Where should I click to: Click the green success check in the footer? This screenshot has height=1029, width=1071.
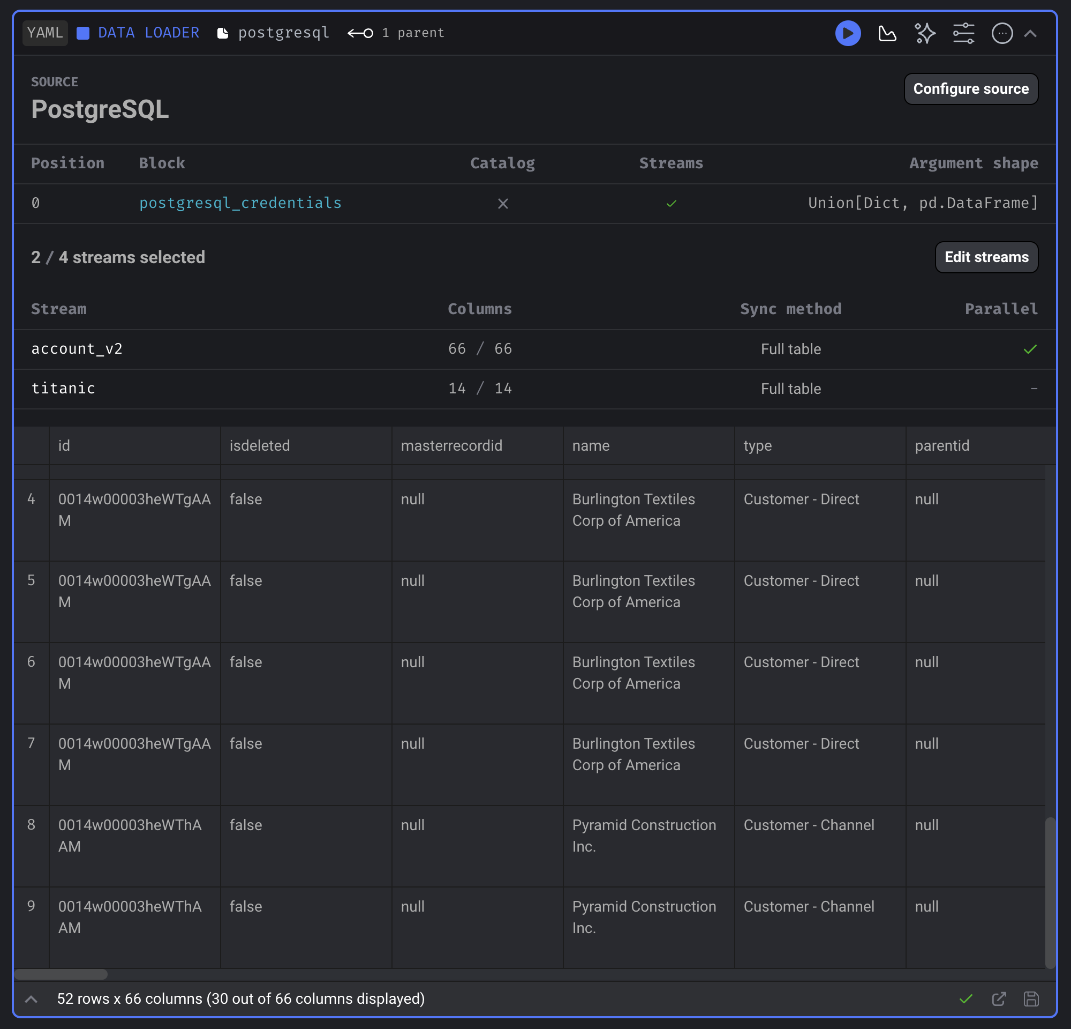click(966, 999)
